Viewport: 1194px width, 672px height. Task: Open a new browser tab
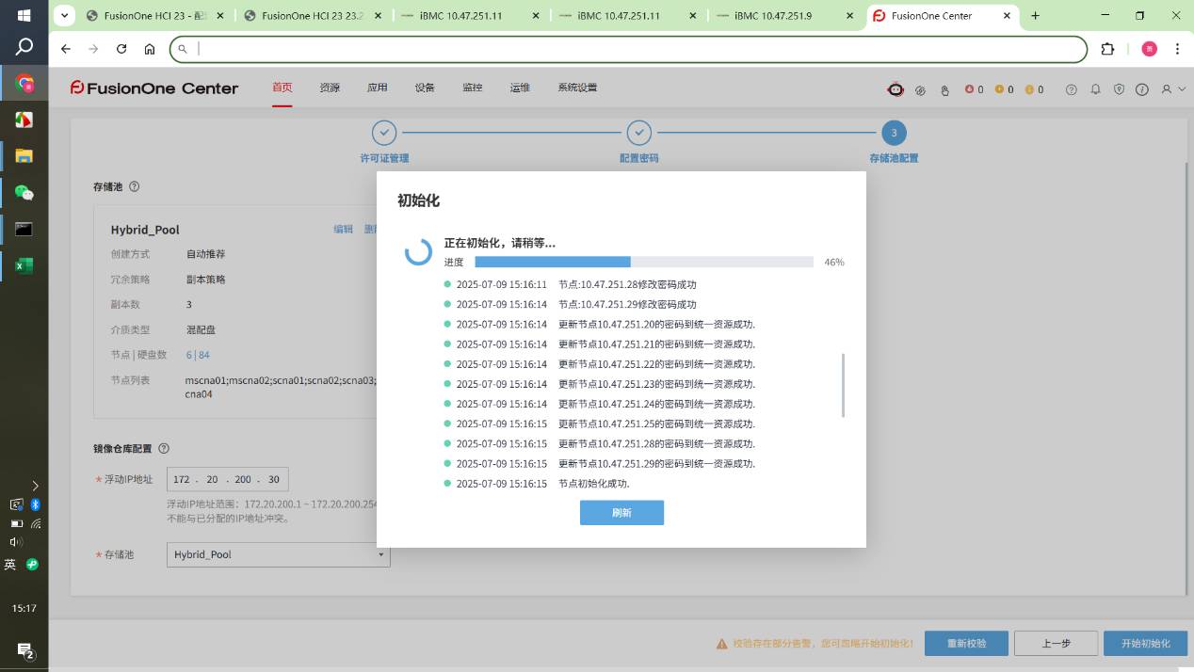(1036, 16)
